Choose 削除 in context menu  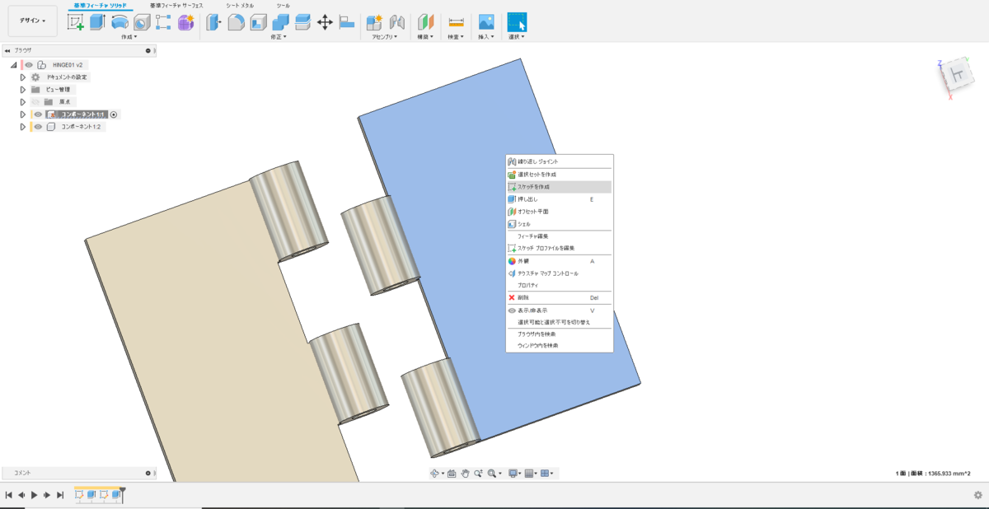point(559,297)
